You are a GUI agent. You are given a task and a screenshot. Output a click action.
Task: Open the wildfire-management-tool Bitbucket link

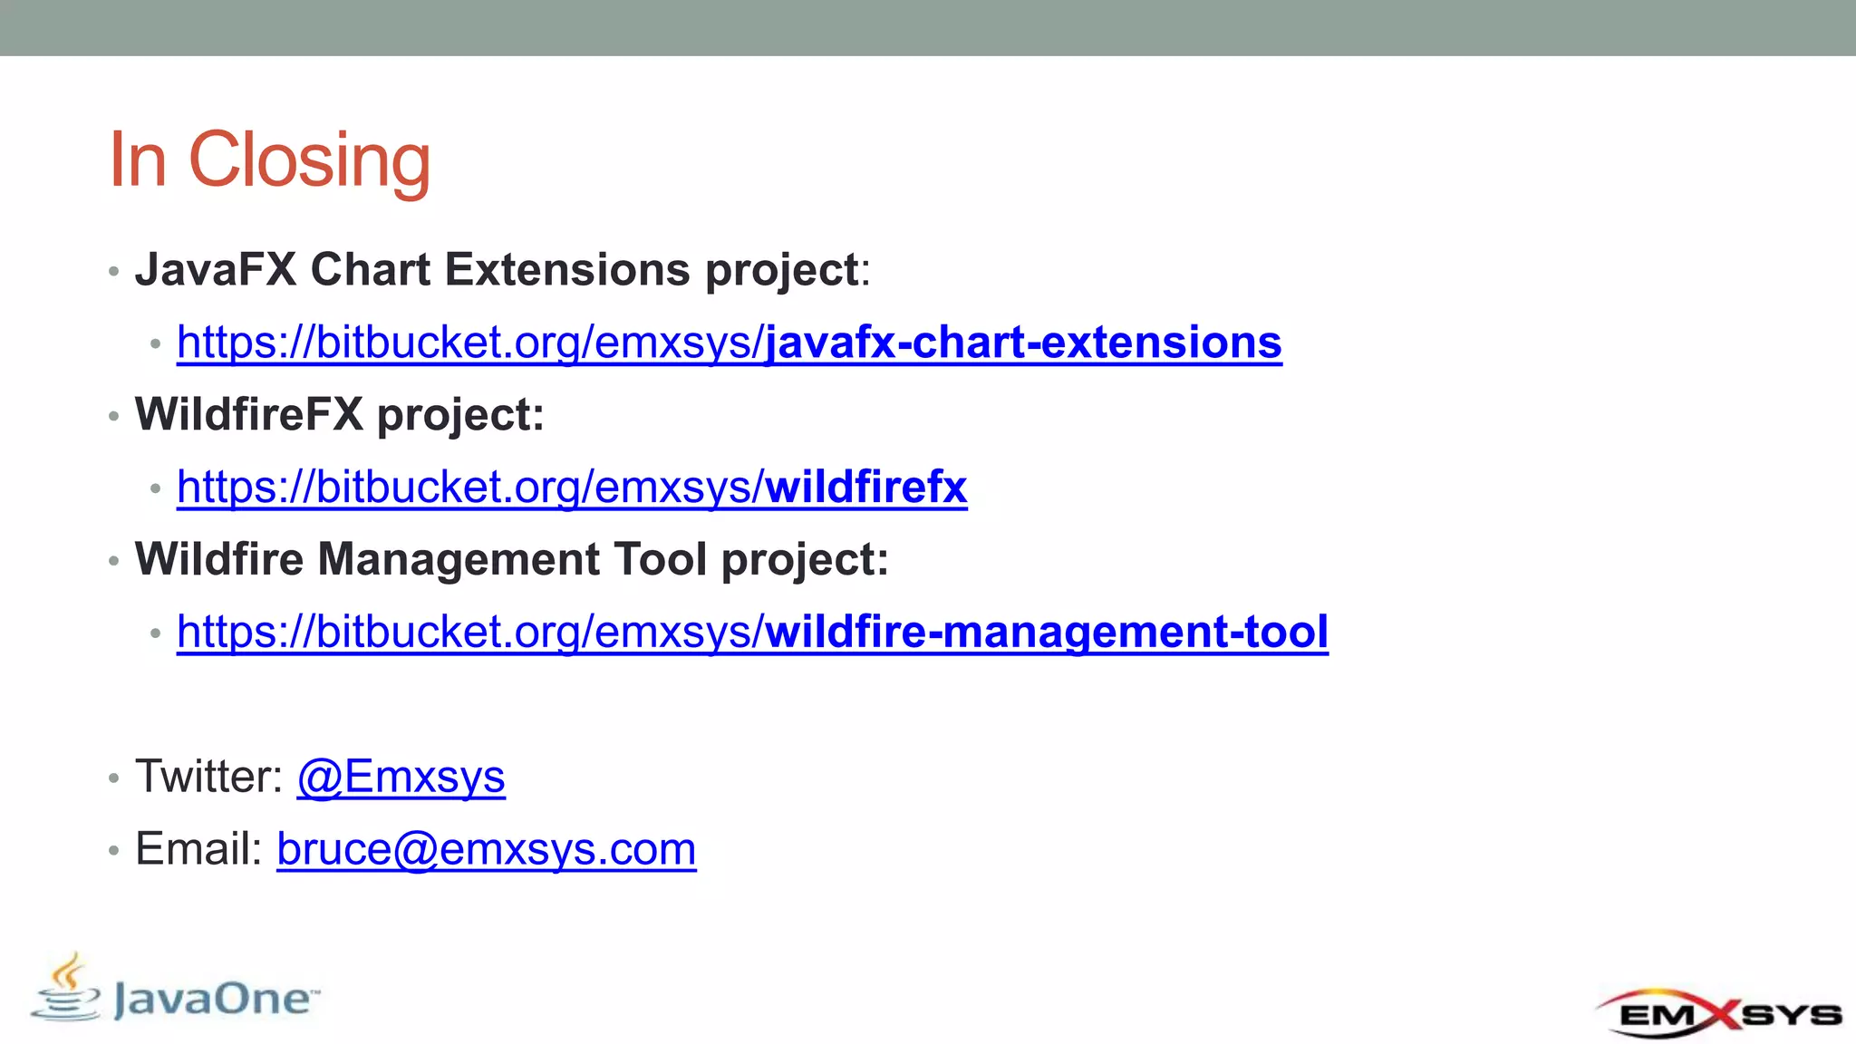coord(752,633)
